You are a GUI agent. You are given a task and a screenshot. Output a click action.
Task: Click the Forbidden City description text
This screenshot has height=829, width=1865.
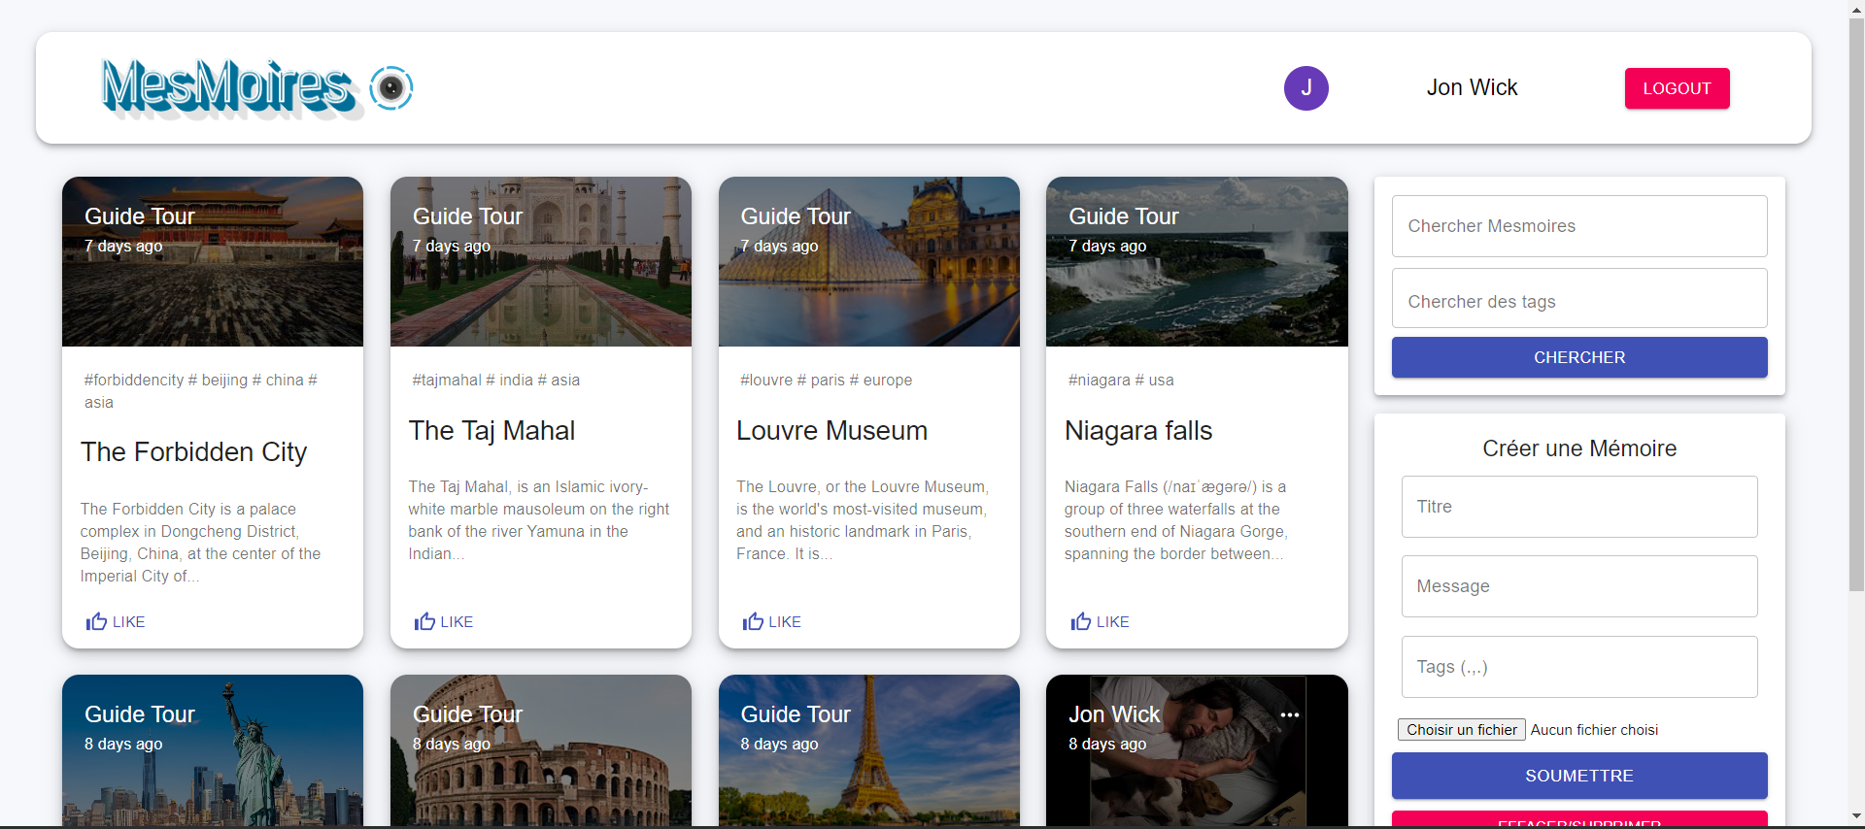pyautogui.click(x=201, y=543)
